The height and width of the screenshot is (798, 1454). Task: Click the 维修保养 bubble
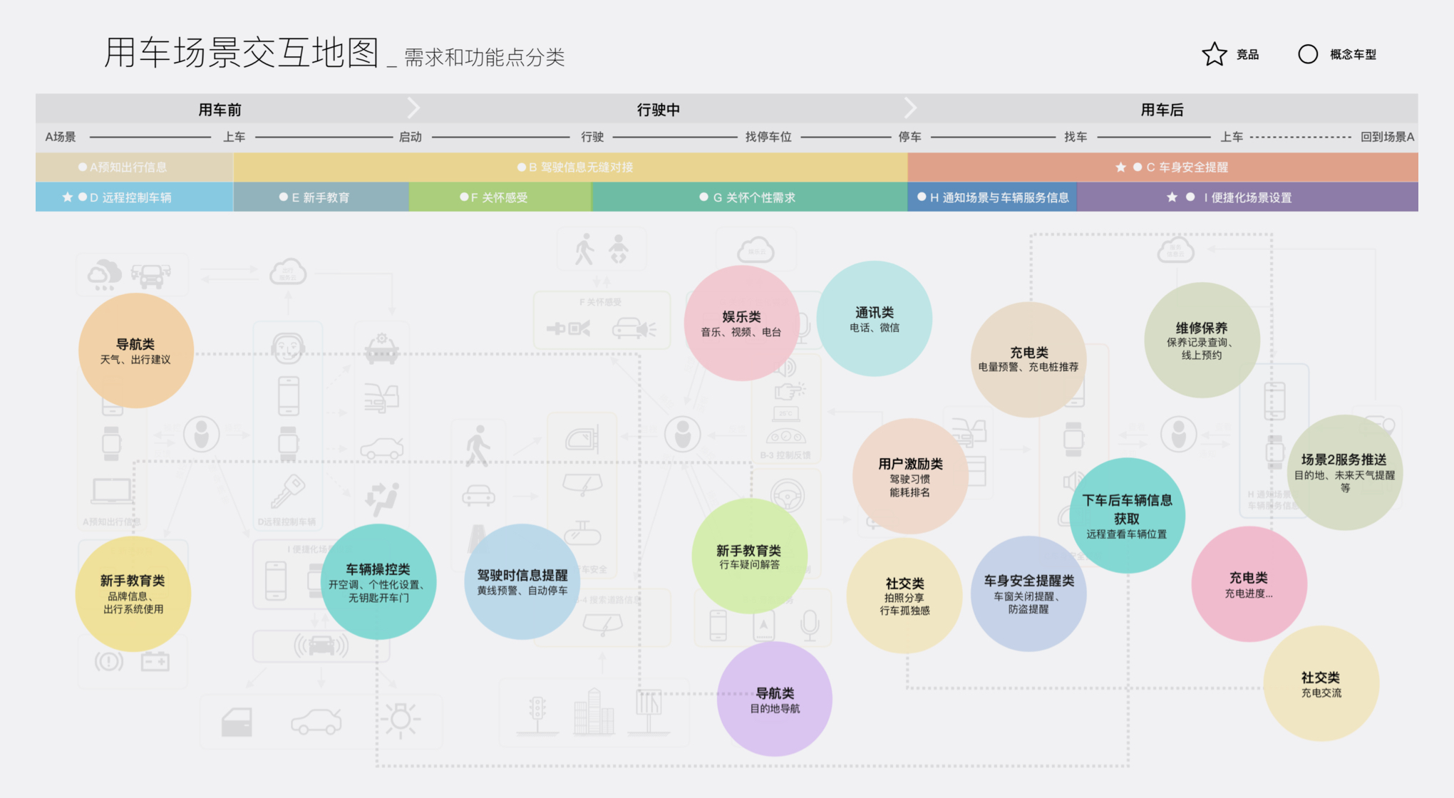pyautogui.click(x=1202, y=340)
